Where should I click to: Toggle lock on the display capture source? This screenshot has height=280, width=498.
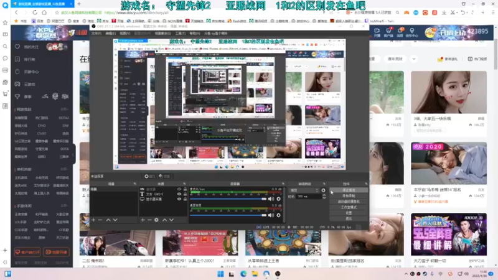point(185,199)
